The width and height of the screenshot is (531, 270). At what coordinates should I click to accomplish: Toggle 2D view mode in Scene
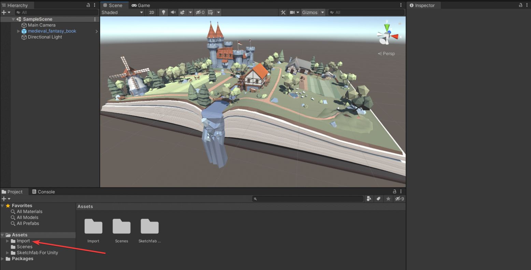pyautogui.click(x=152, y=12)
